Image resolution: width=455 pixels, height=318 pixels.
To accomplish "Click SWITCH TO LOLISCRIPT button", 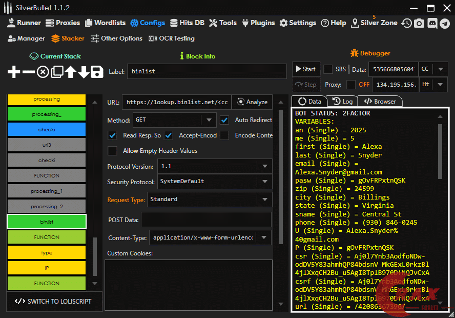I will coord(54,301).
